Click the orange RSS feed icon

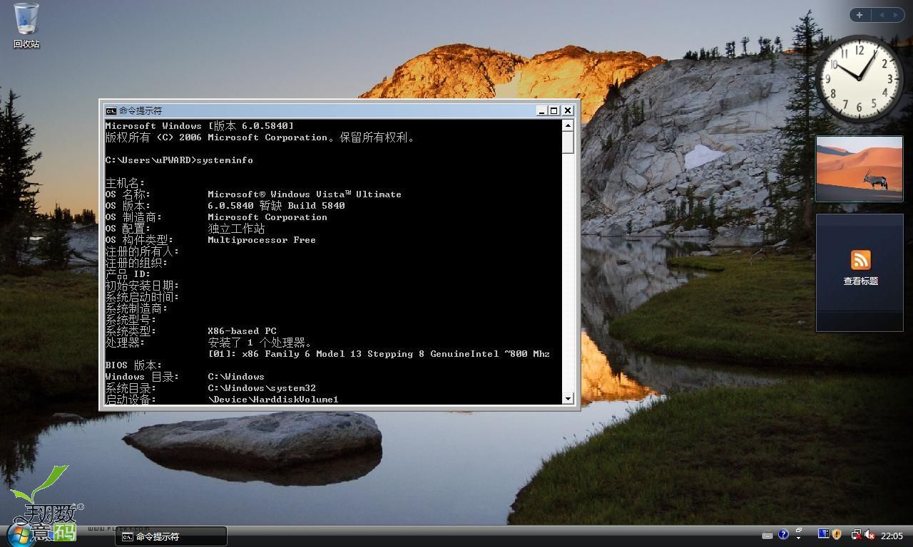point(861,260)
